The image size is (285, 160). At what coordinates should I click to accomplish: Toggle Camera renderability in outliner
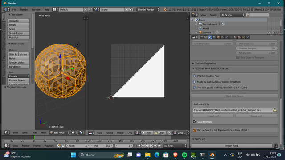coord(278,32)
